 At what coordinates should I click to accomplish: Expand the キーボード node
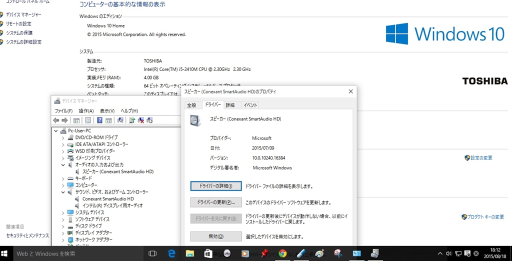tap(63, 178)
